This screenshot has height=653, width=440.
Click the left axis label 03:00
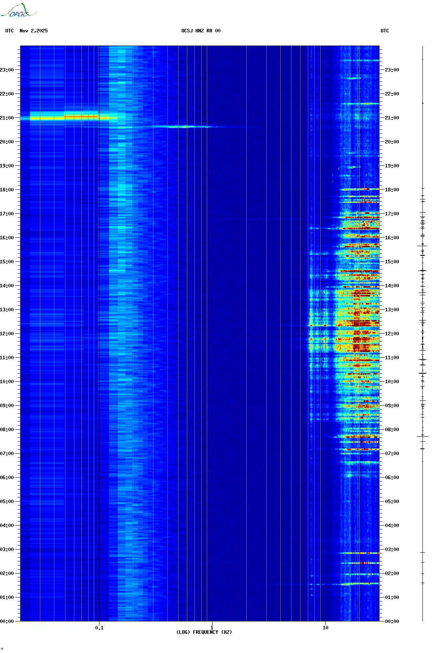(x=7, y=549)
